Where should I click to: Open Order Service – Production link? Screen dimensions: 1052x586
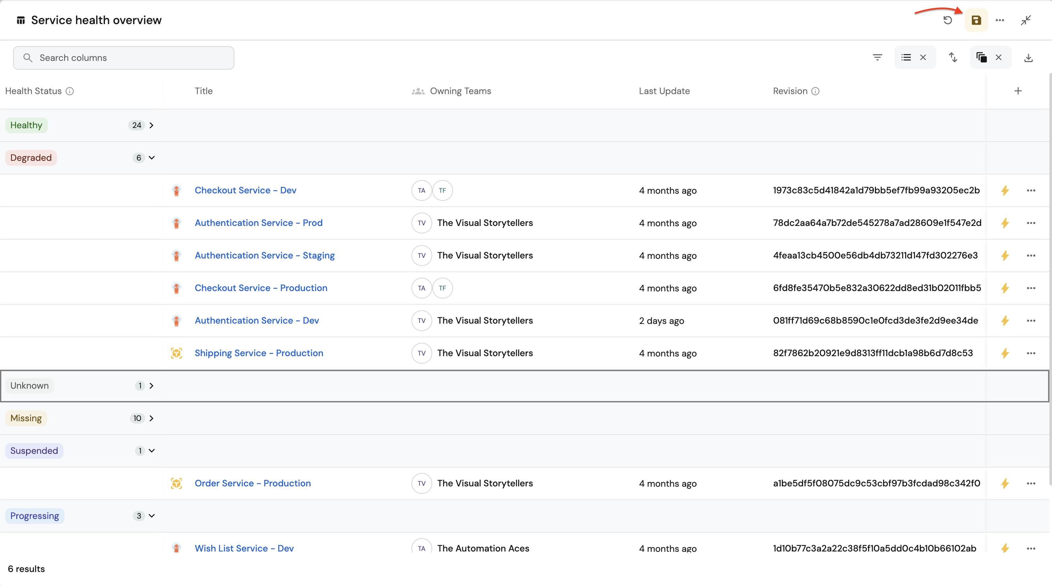click(252, 483)
